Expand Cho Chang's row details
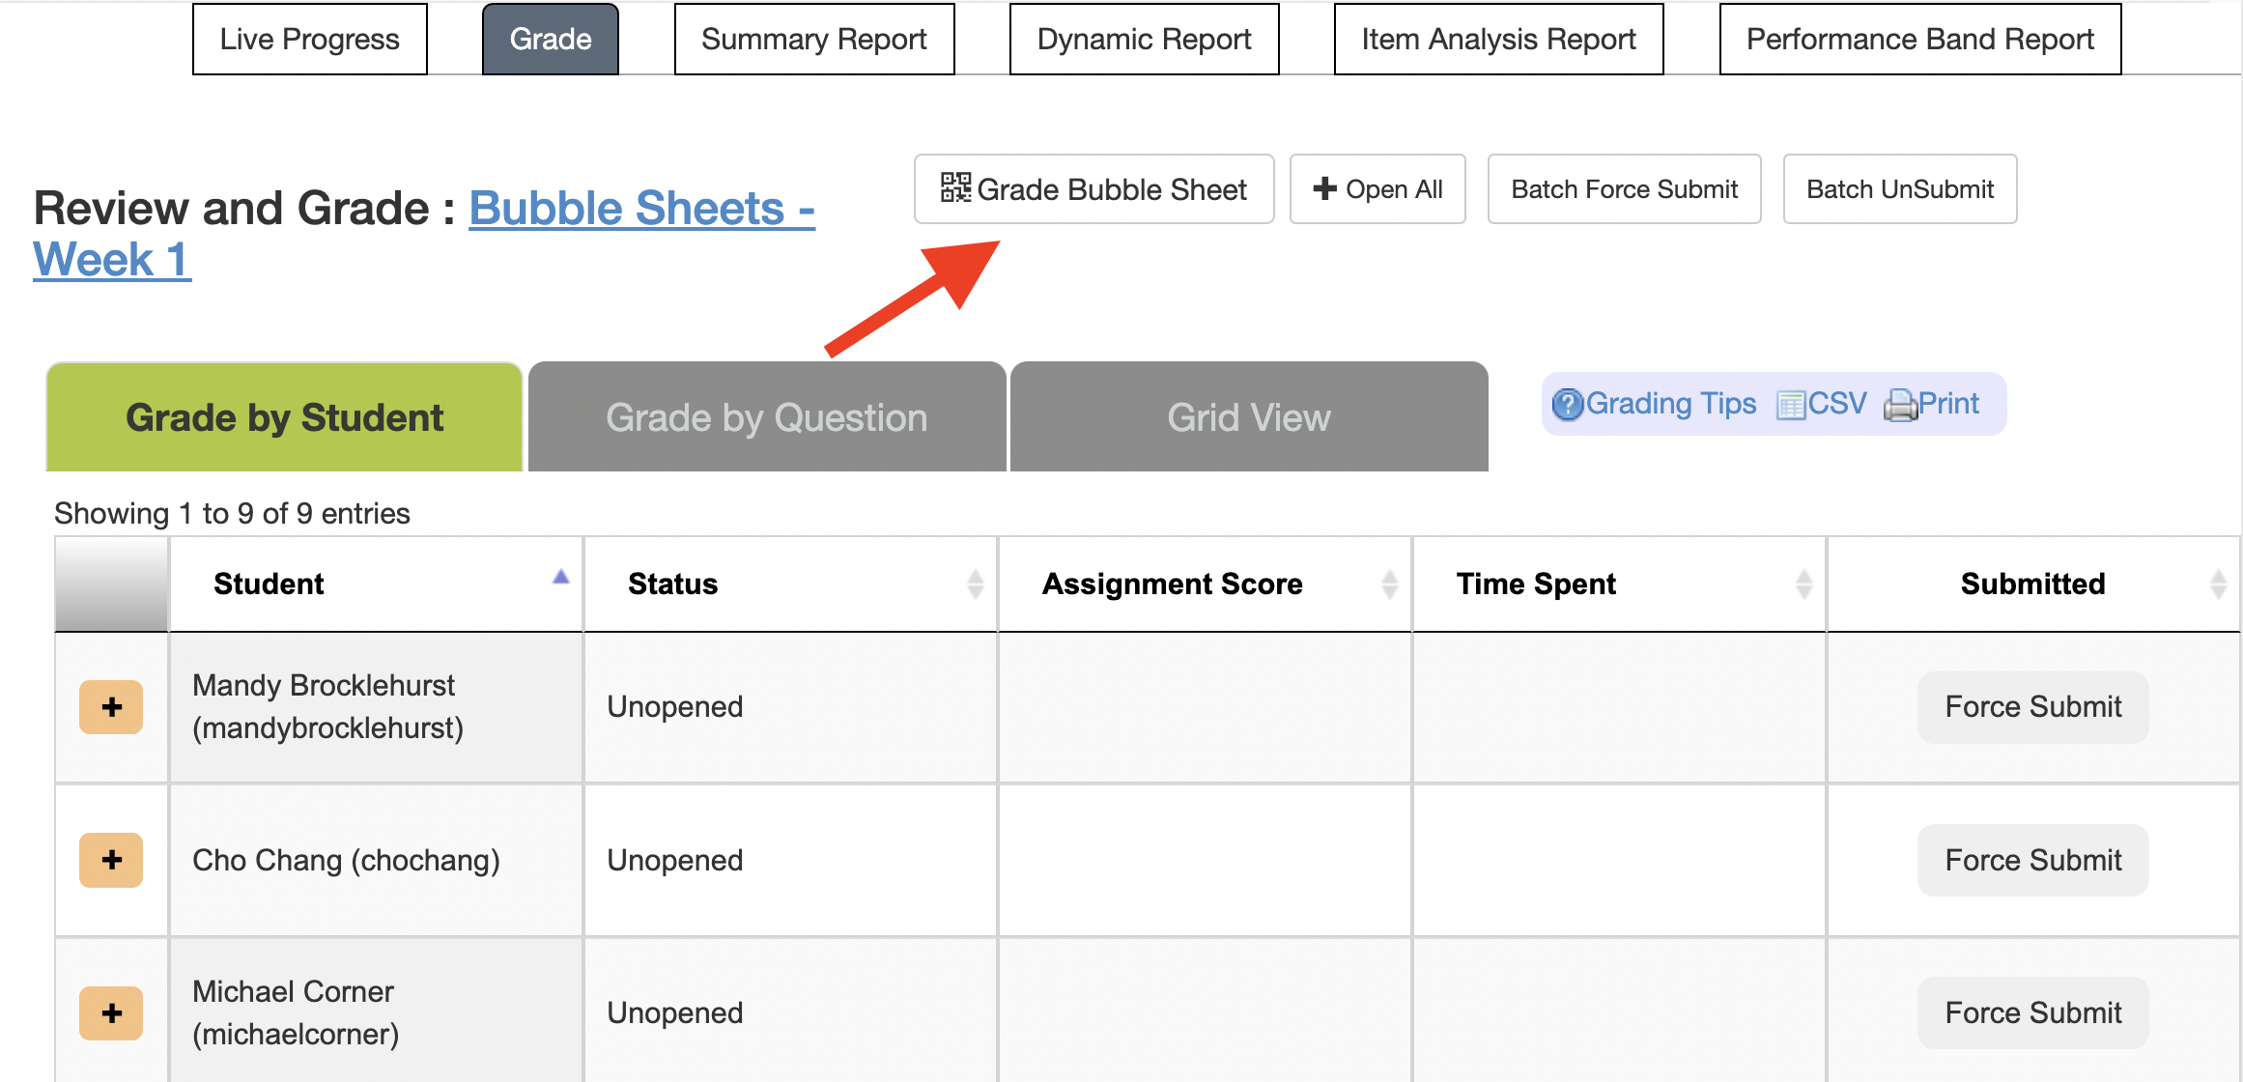 coord(111,860)
